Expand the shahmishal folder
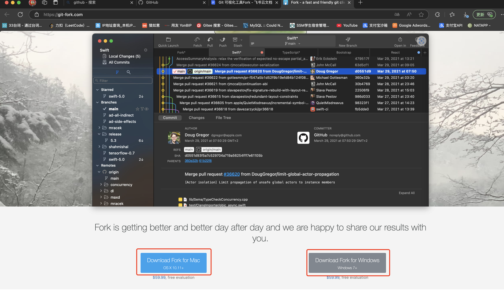 [x=99, y=147]
